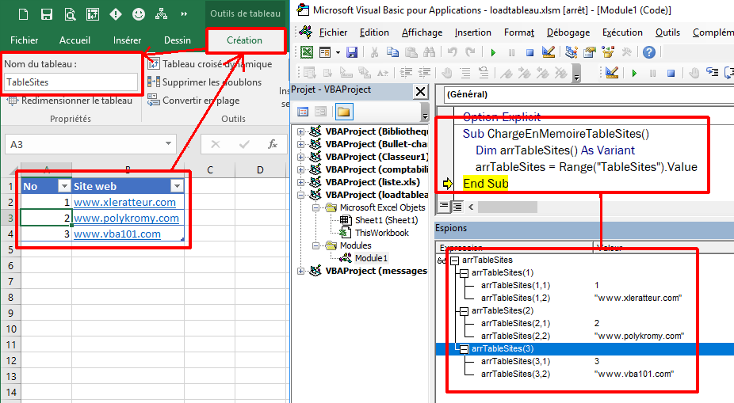Click the Comment Block icon

click(465, 73)
